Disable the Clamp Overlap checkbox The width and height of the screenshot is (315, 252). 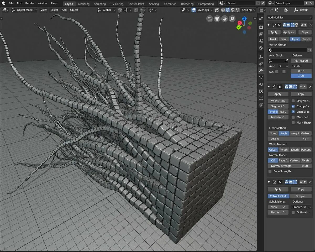[x=293, y=106]
